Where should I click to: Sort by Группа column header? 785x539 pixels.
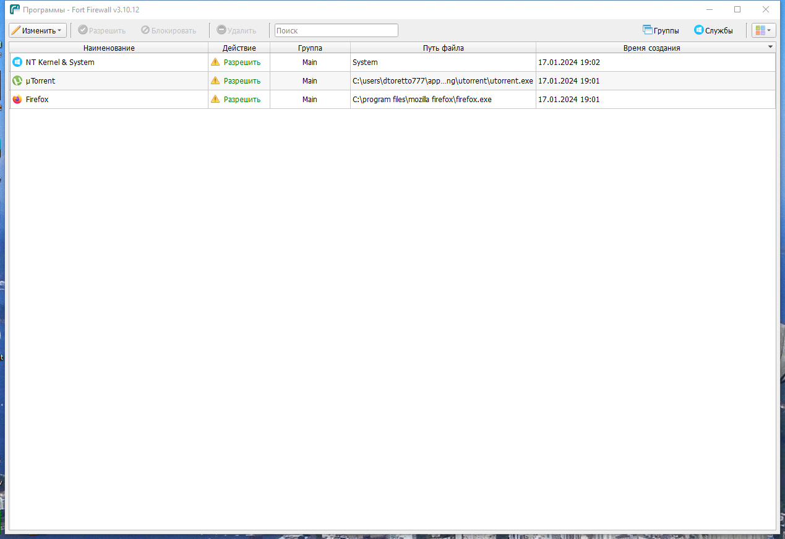pyautogui.click(x=310, y=48)
